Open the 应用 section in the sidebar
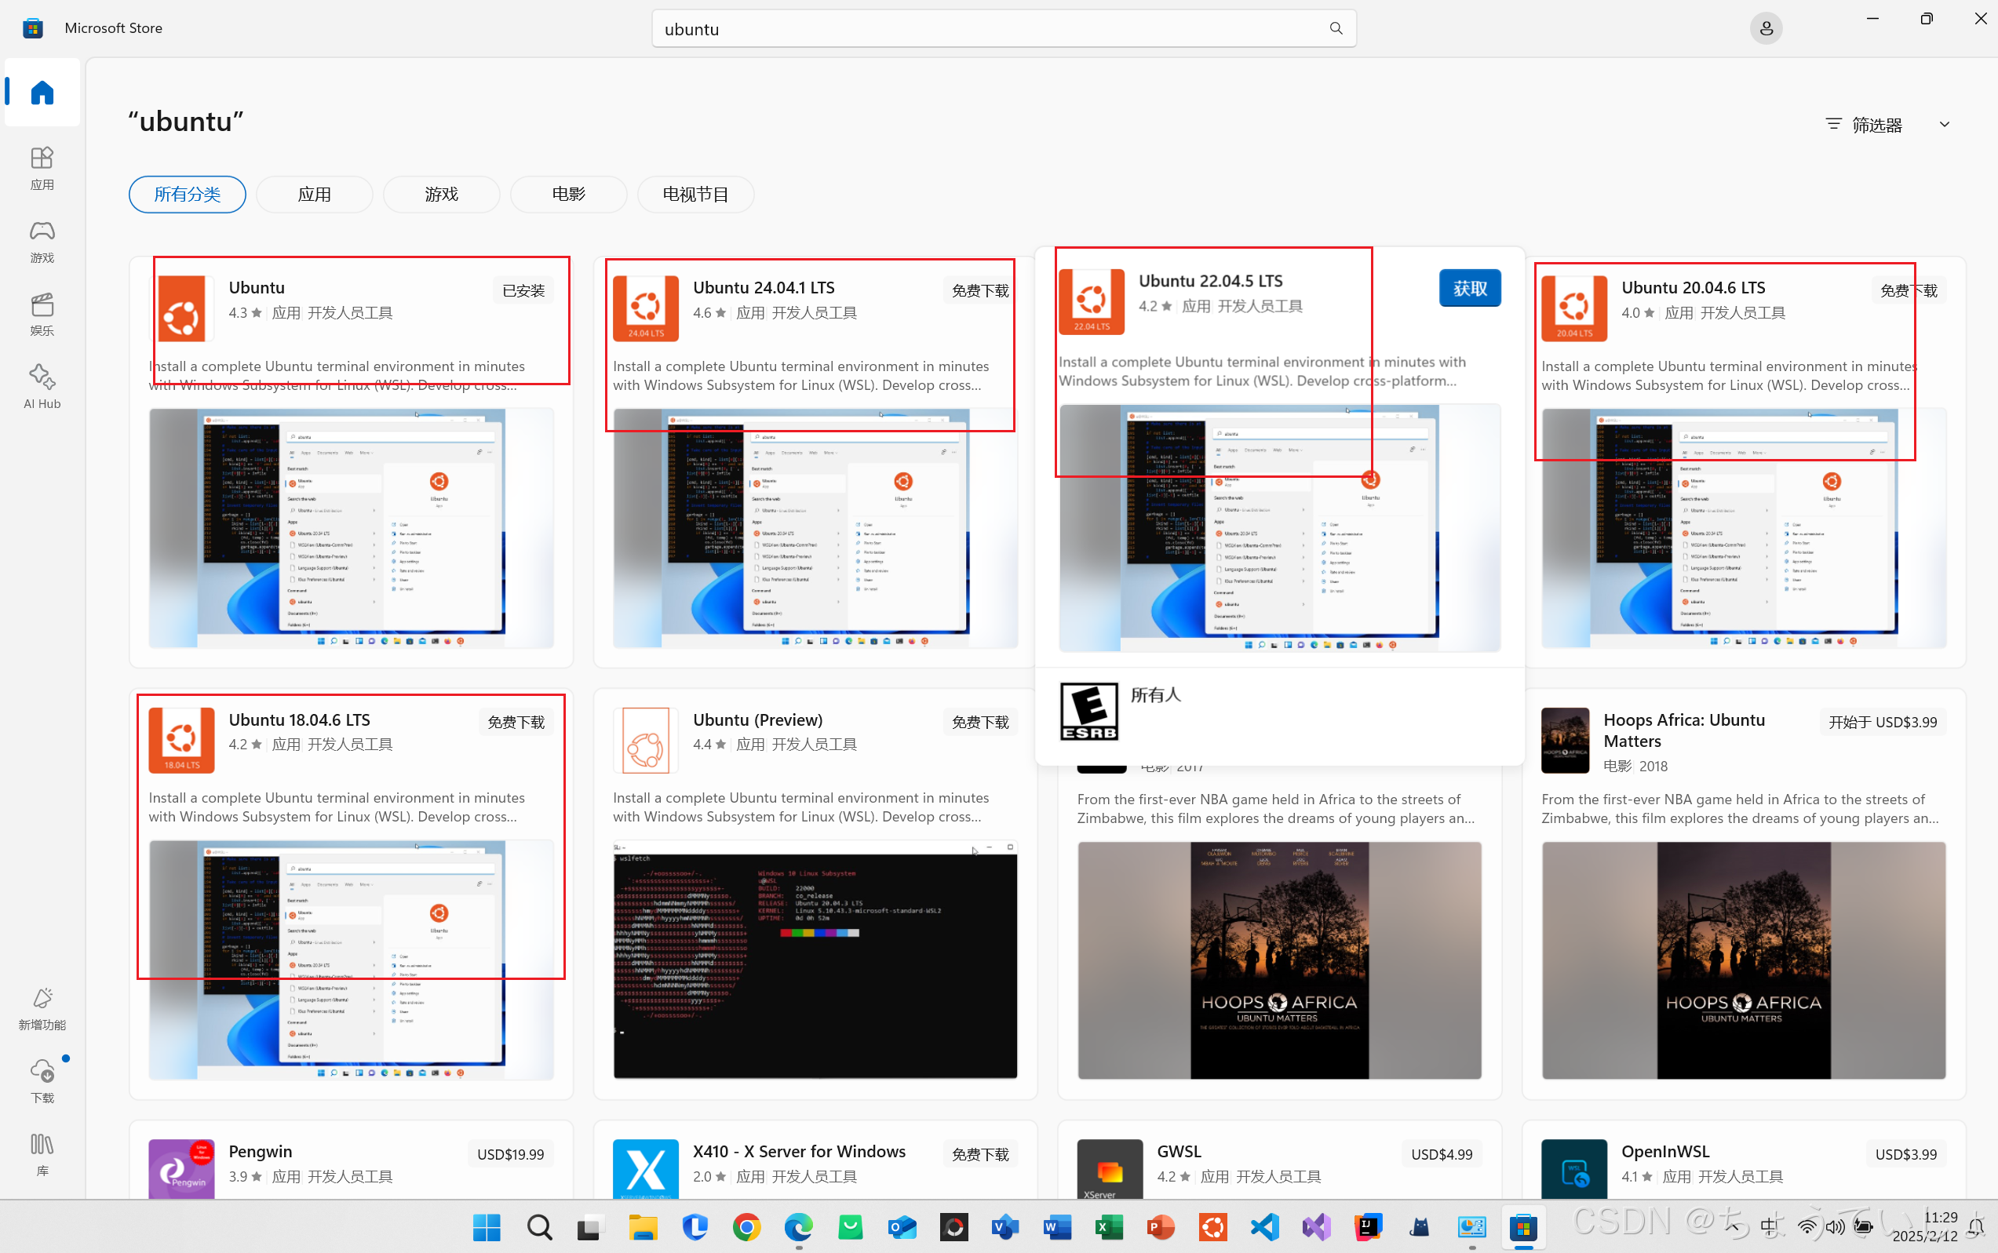This screenshot has height=1253, width=1998. click(42, 168)
